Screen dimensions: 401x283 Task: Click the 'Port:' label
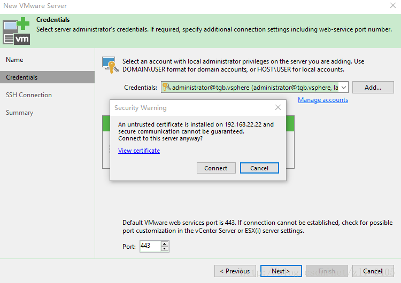coord(129,247)
